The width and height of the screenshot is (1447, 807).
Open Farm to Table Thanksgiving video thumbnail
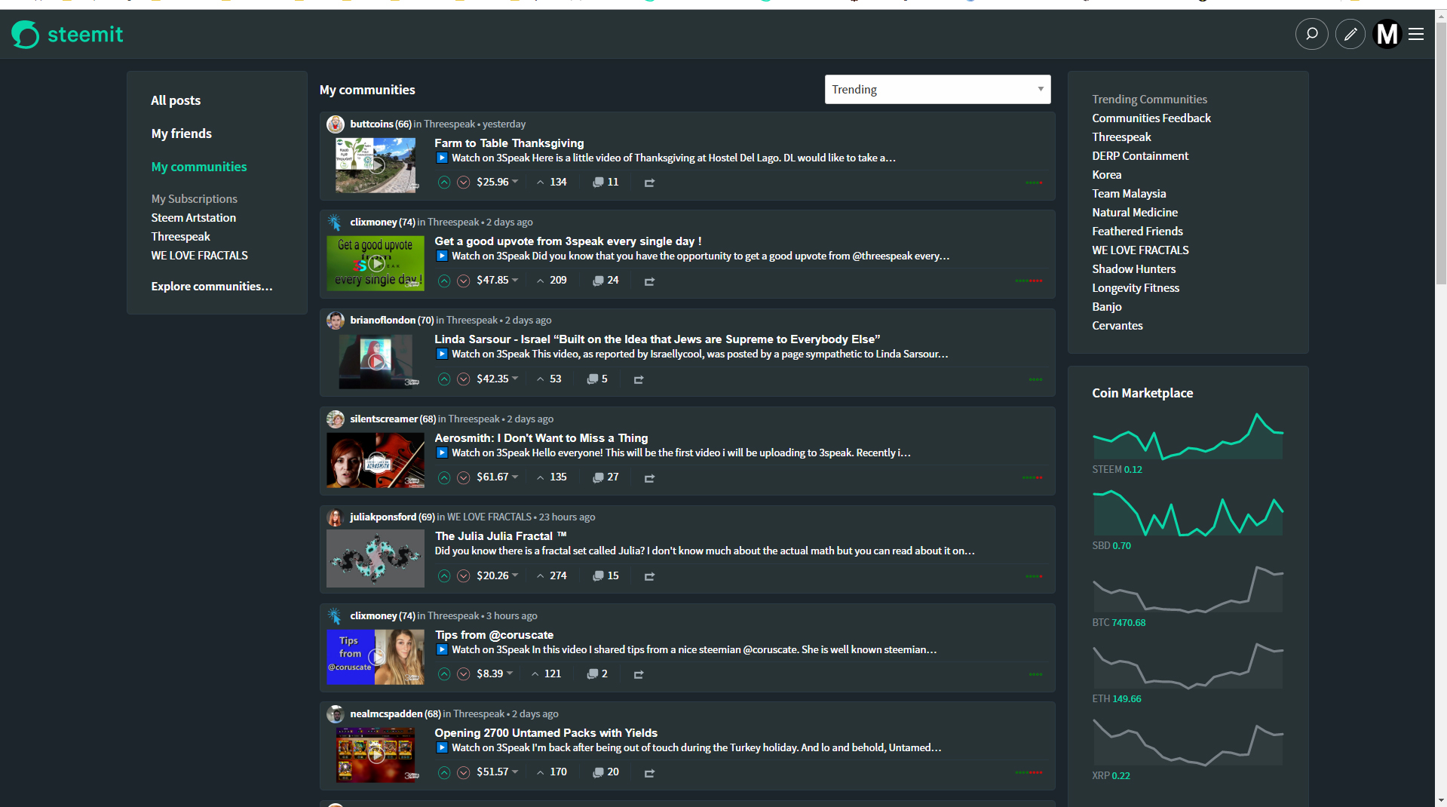pos(376,164)
